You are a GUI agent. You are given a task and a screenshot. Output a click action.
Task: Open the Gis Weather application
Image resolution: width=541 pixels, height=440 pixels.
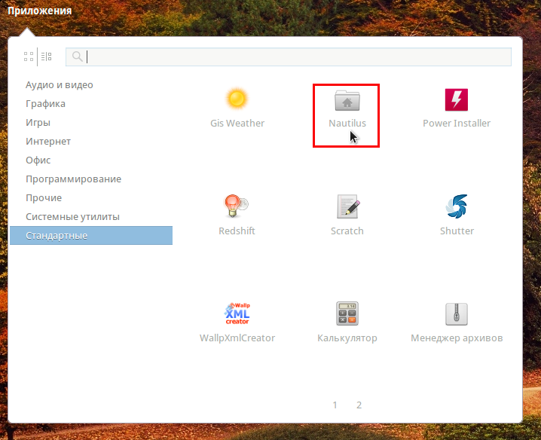pyautogui.click(x=237, y=108)
